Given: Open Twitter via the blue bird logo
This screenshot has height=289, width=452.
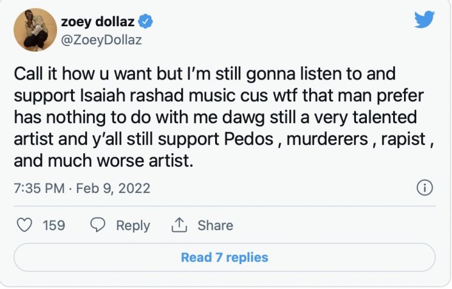Looking at the screenshot, I should (424, 20).
